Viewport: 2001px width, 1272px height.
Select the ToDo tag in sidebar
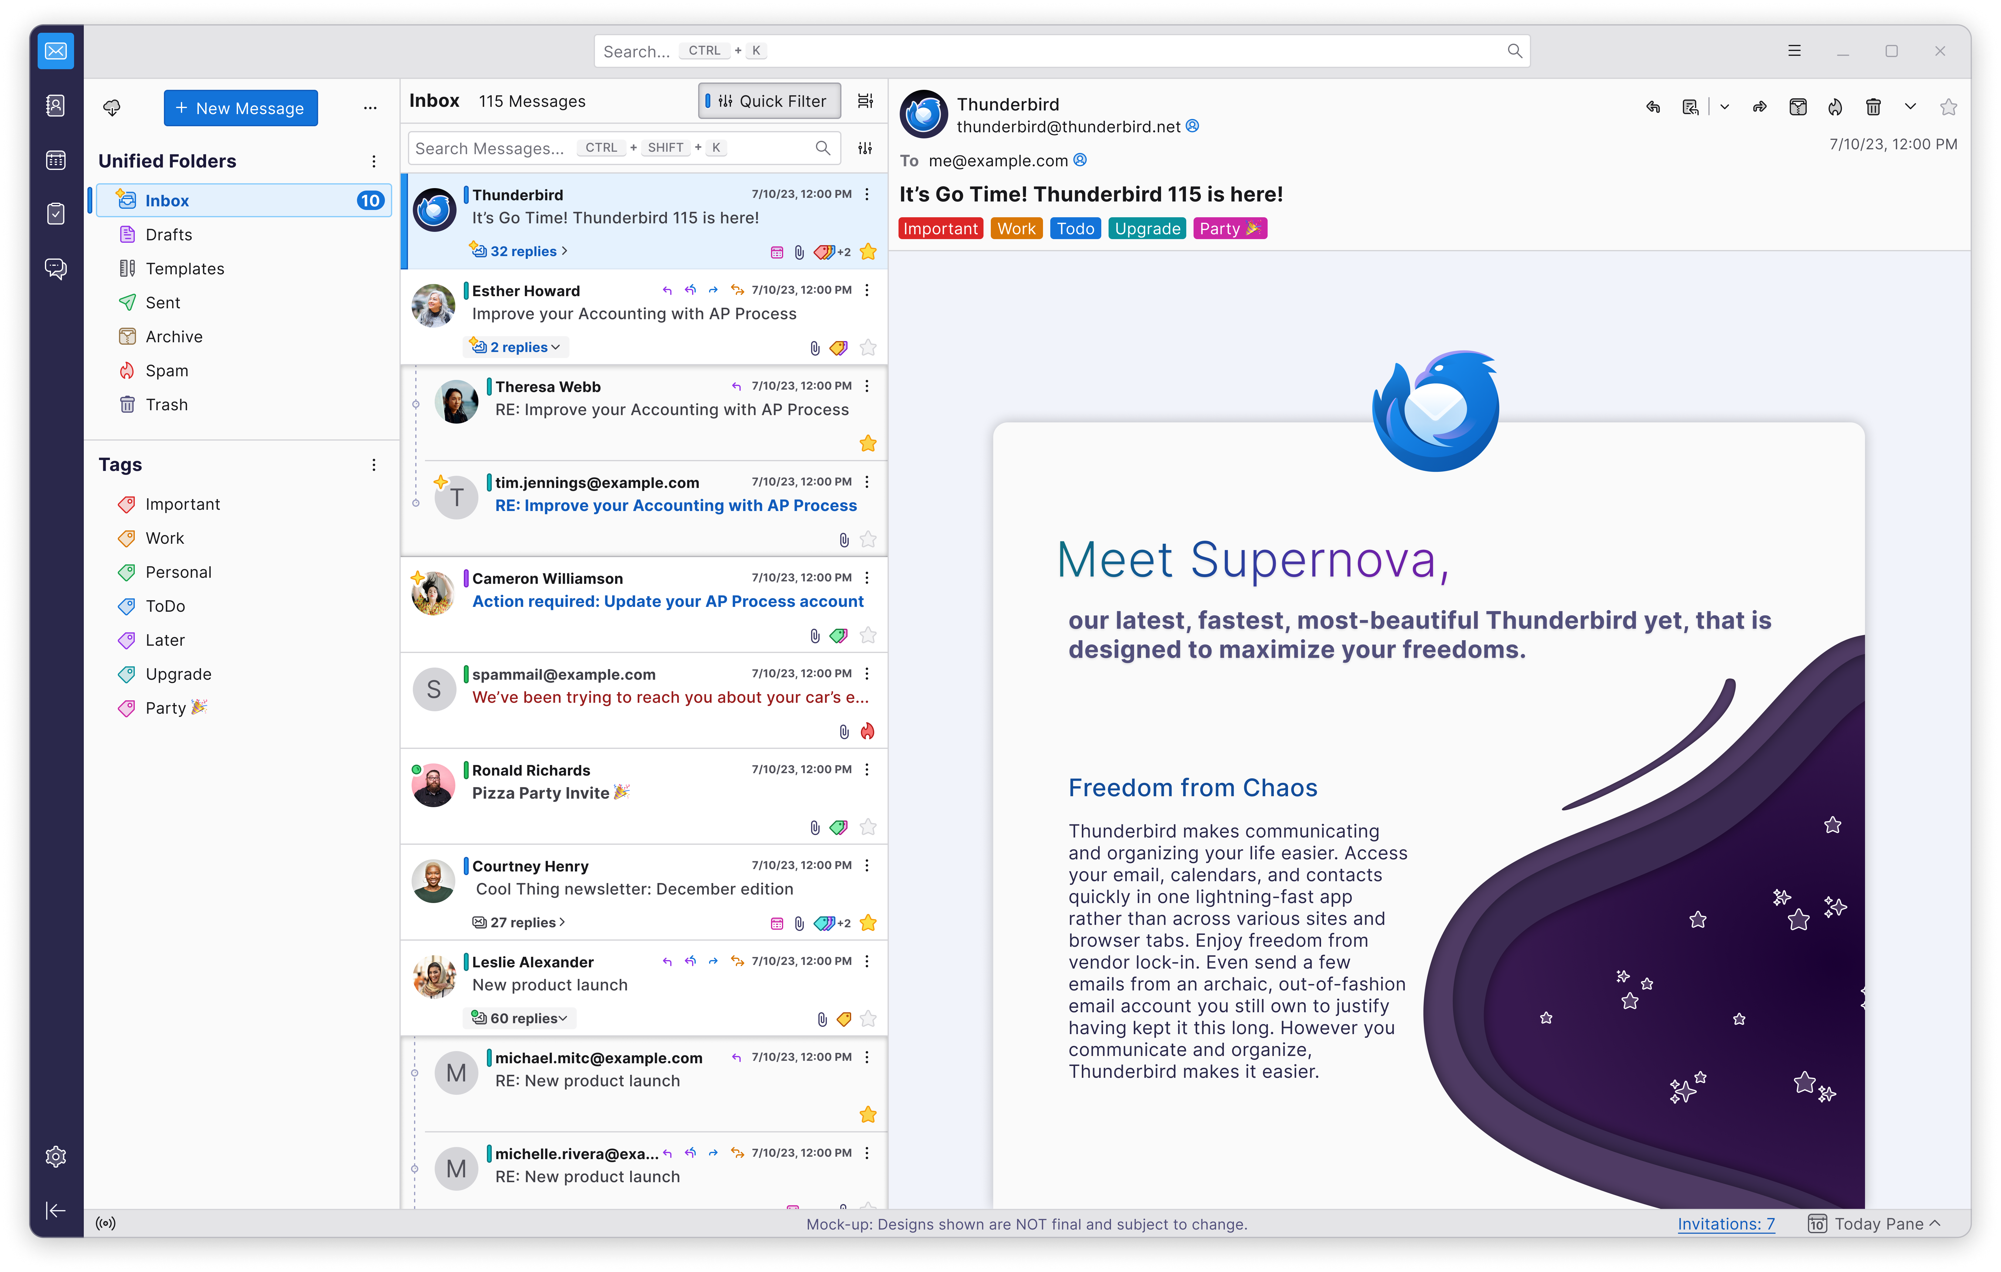click(165, 605)
